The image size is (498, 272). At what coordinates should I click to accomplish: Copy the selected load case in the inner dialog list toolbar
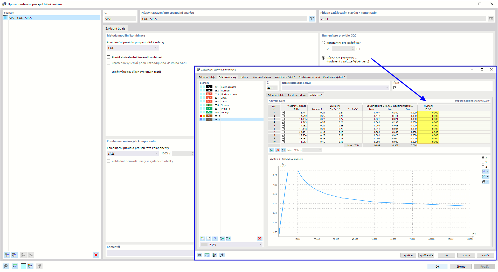click(209, 238)
